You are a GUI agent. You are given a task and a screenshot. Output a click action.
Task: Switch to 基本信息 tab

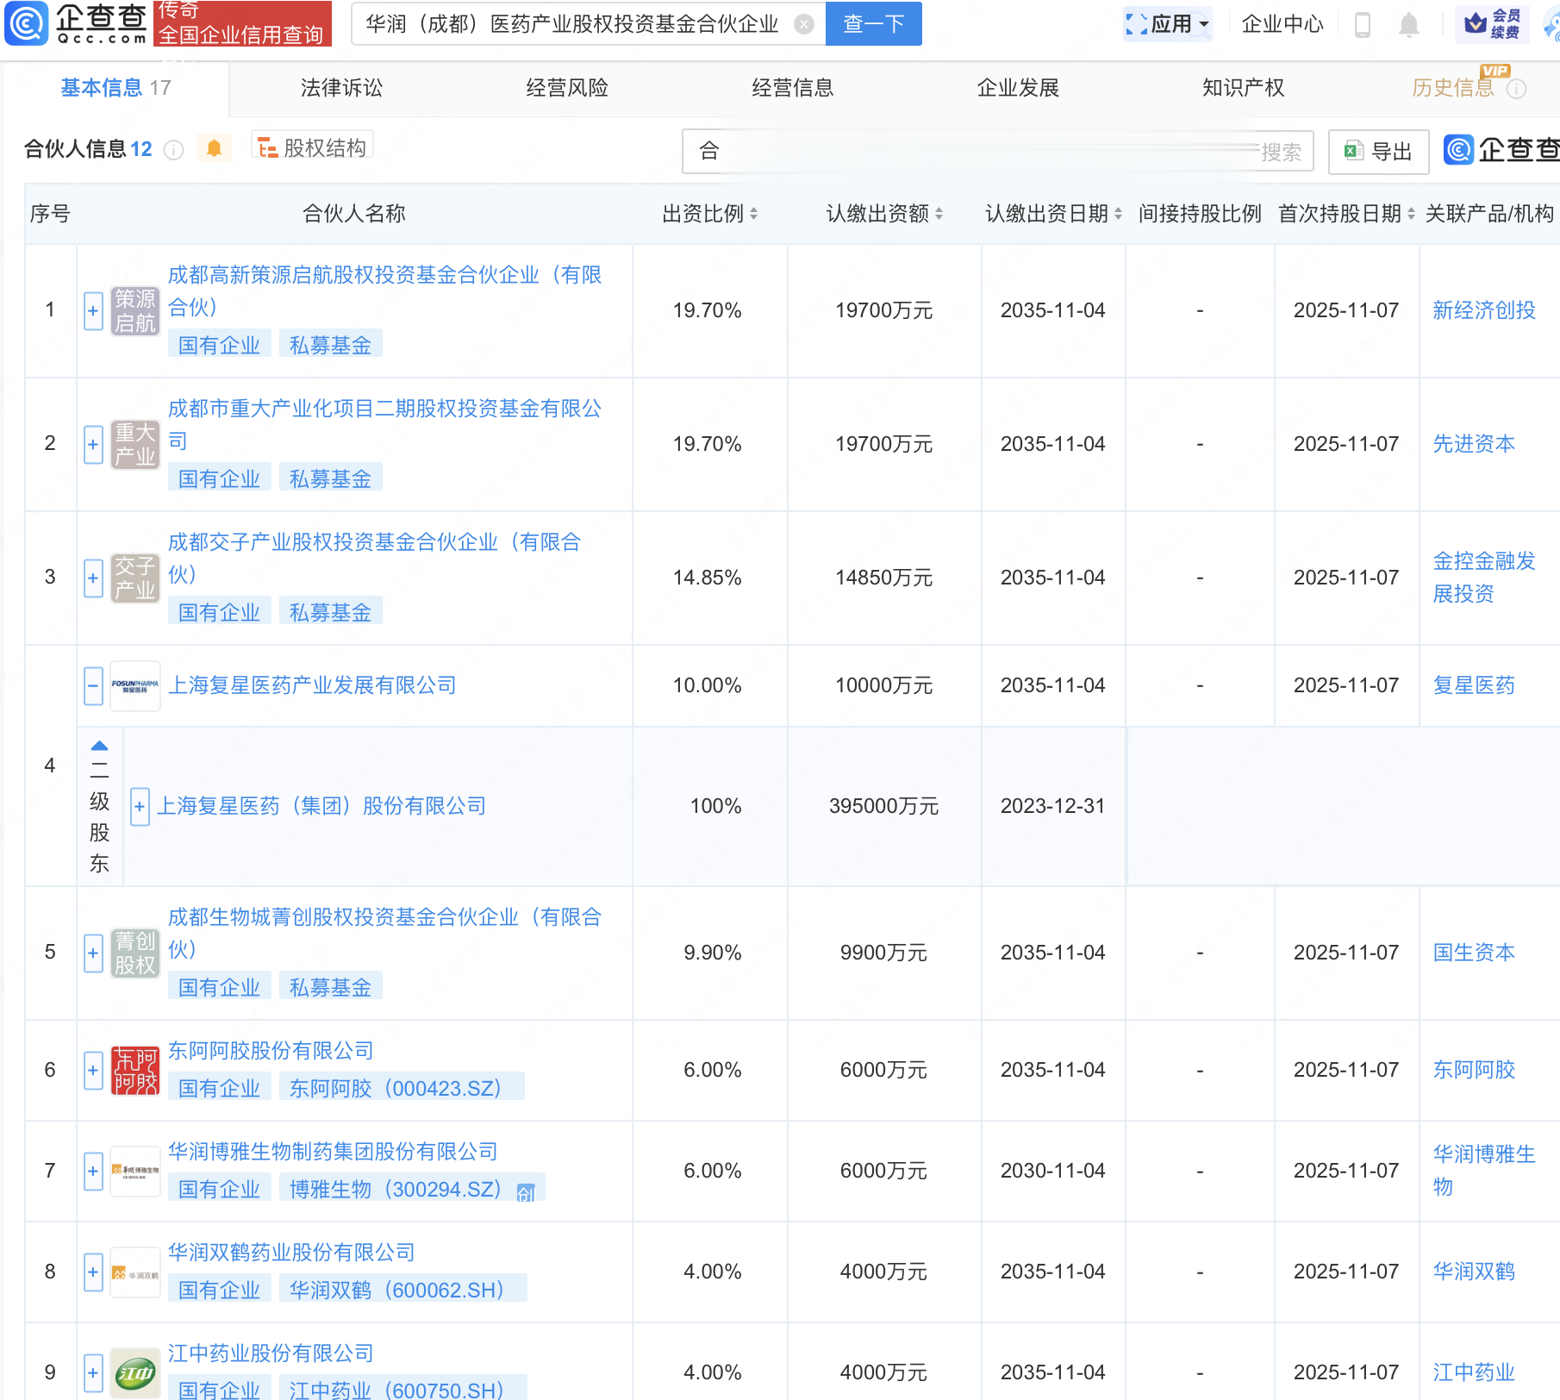115,88
